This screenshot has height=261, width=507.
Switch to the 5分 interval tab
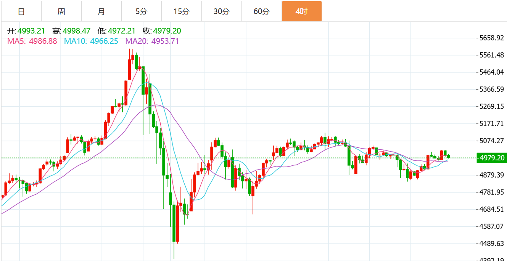141,11
